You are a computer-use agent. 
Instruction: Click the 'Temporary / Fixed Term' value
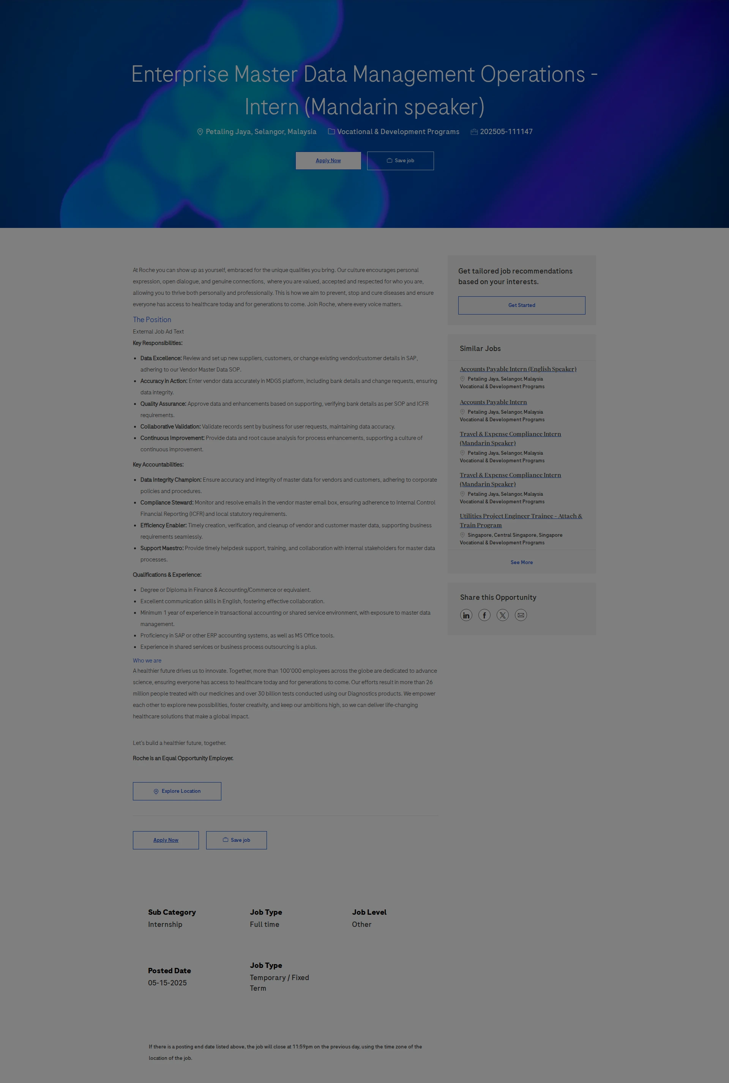pyautogui.click(x=279, y=983)
